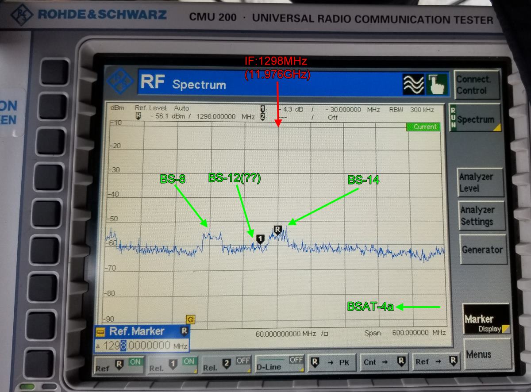This screenshot has width=531, height=392.
Task: Enable the Rel. 2 marker OFF softkey
Action: [226, 365]
